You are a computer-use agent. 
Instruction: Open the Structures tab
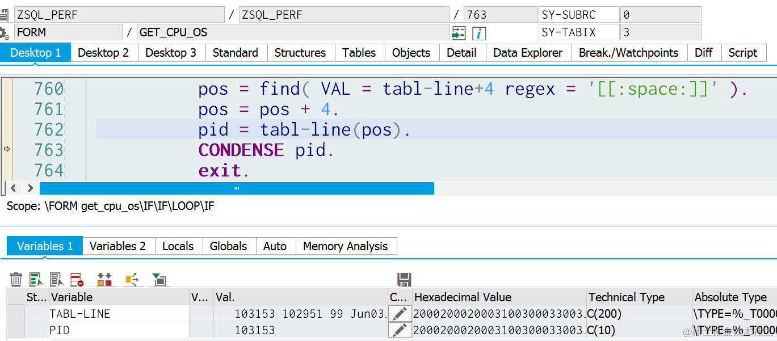(x=300, y=53)
